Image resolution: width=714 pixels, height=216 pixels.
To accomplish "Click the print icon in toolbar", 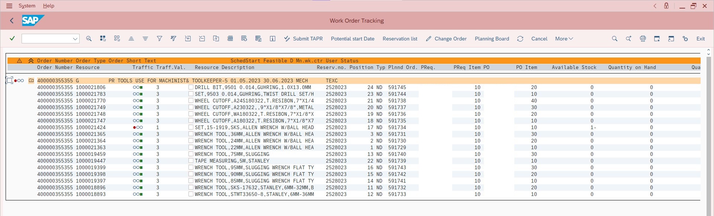I will click(643, 39).
